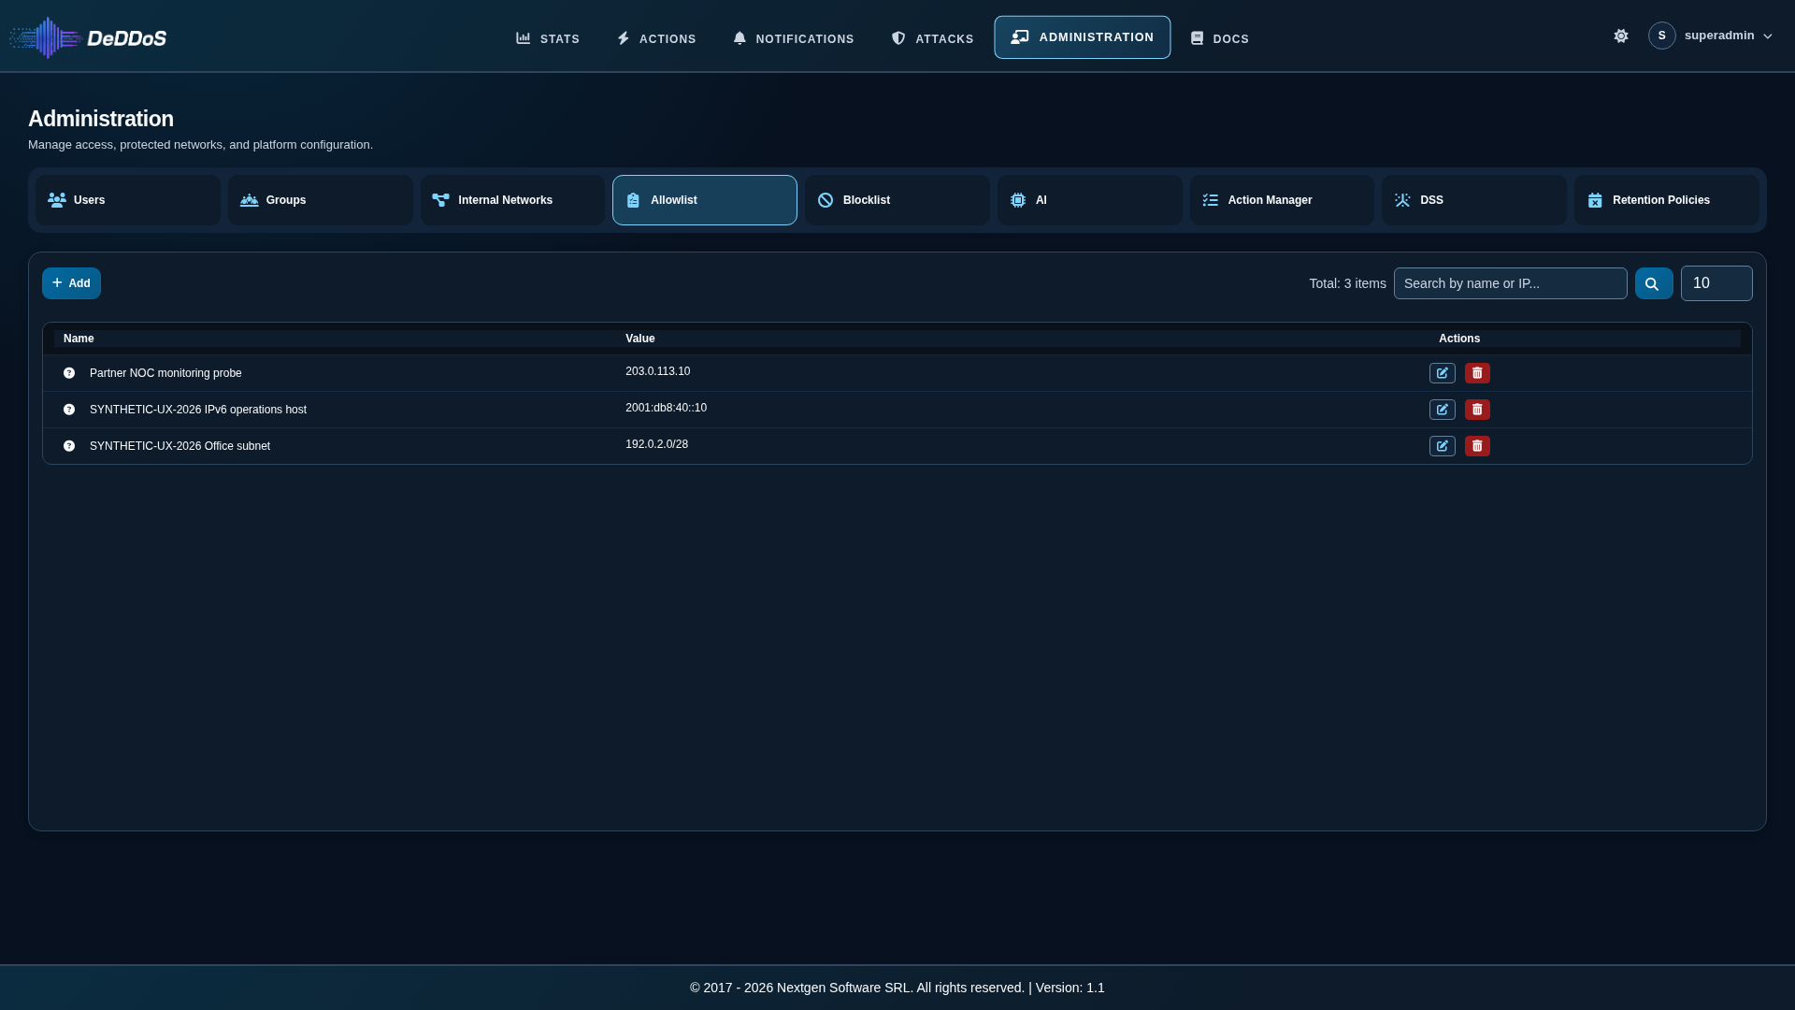Image resolution: width=1795 pixels, height=1010 pixels.
Task: Switch to the Users tab
Action: point(128,200)
